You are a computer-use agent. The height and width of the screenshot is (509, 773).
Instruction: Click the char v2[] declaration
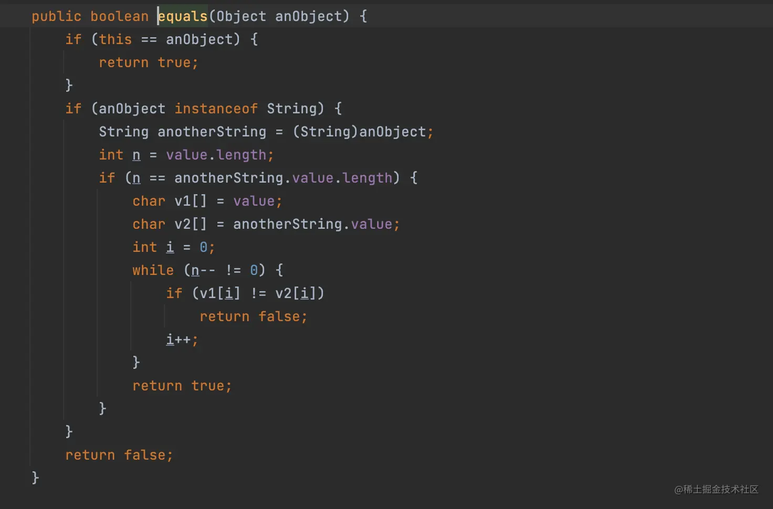click(x=170, y=224)
